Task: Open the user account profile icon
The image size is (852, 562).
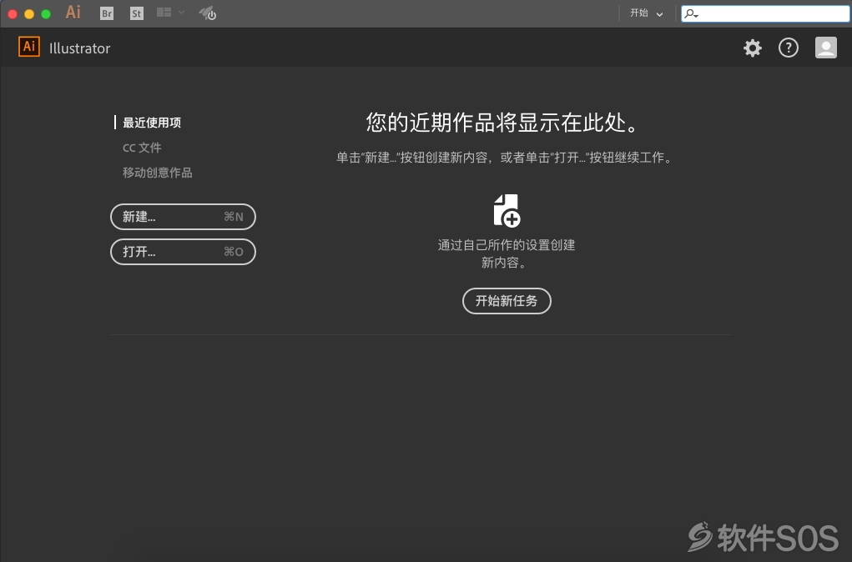Action: (x=826, y=48)
